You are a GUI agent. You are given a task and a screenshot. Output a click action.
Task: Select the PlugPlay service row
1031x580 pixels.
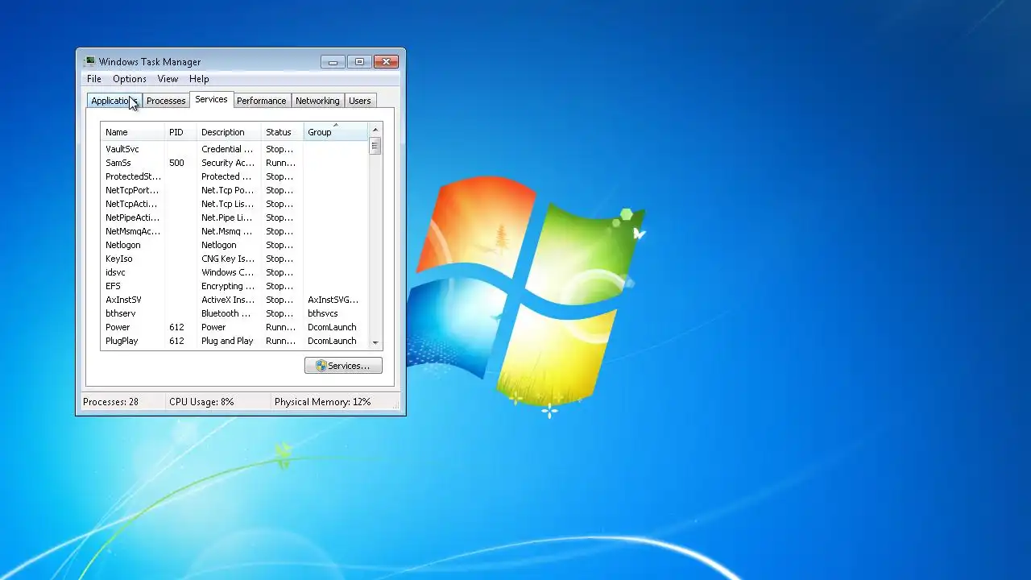click(234, 341)
